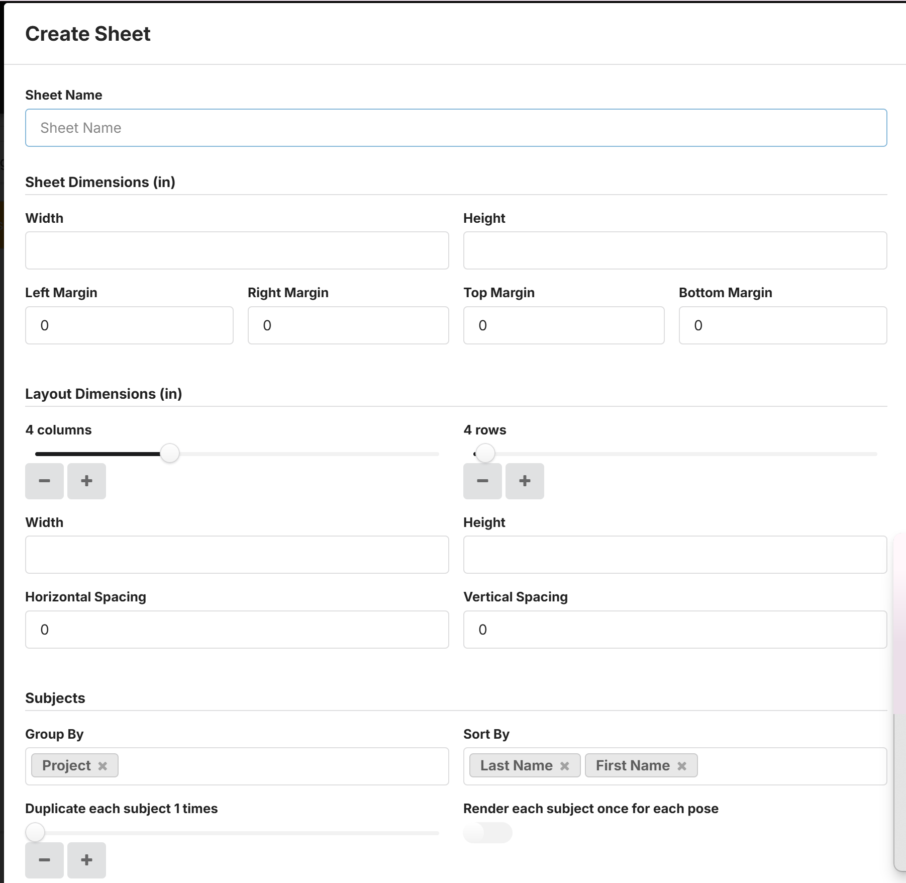Click the Last Name tag label
The image size is (906, 883).
(x=516, y=765)
